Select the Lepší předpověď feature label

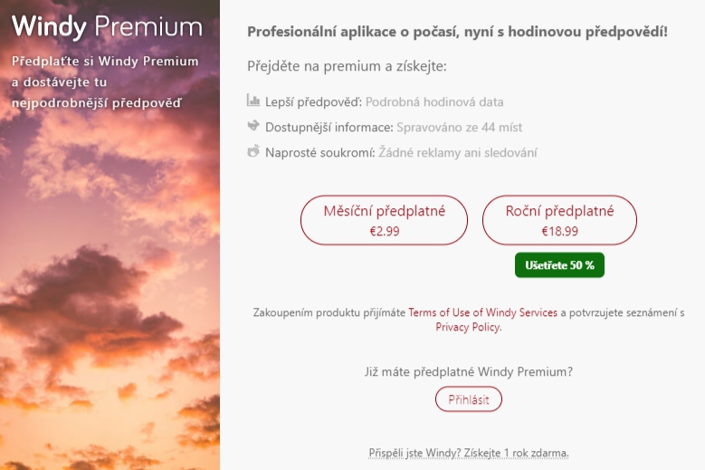click(314, 102)
